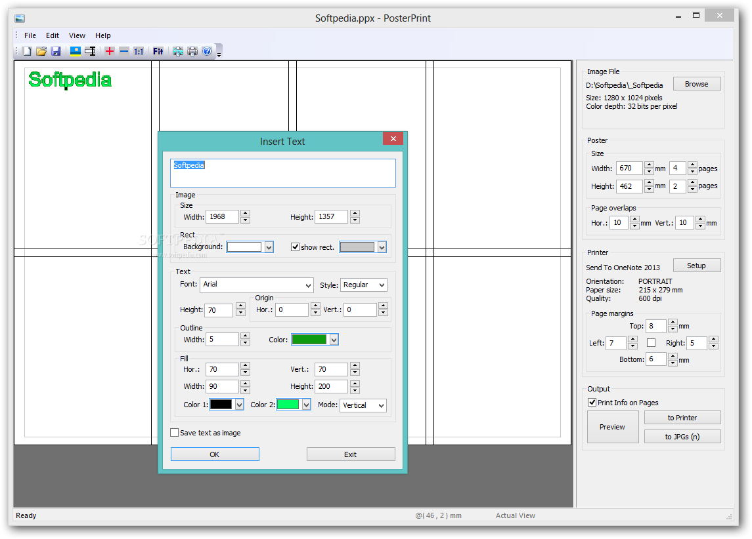Open Fill Color 2 dropdown arrow
This screenshot has height=539, width=752.
coord(306,405)
